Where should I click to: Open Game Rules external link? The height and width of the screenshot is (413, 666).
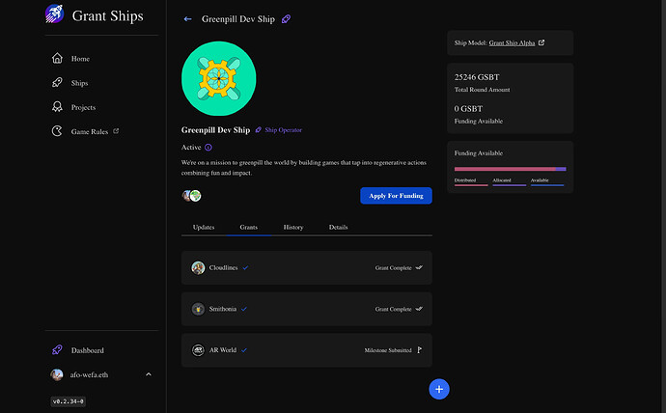(x=116, y=131)
